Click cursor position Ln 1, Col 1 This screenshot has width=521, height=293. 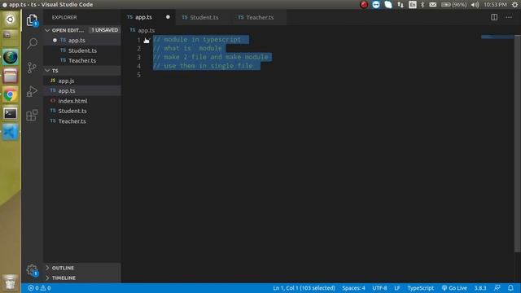point(304,288)
